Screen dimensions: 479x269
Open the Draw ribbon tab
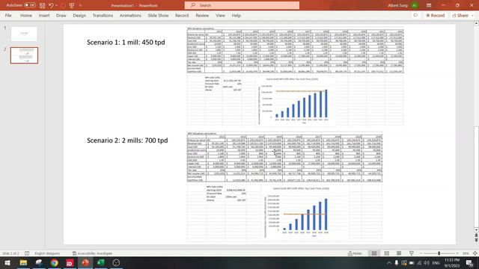(61, 15)
